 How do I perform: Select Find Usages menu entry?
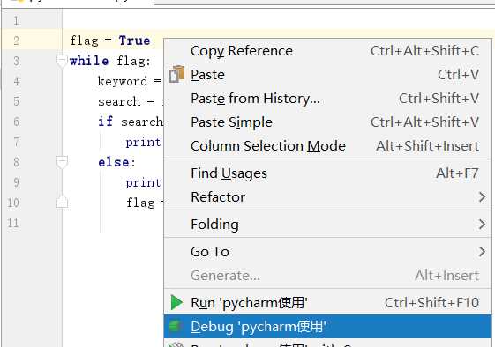click(327, 173)
